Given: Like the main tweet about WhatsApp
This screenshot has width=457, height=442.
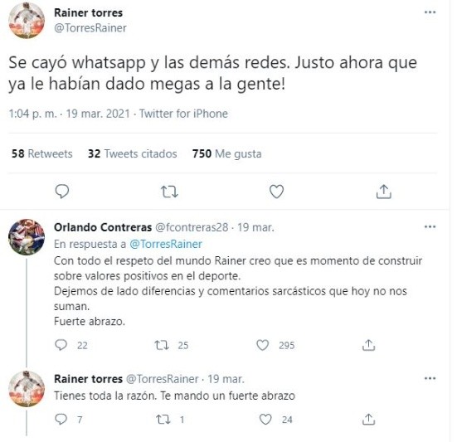Looking at the screenshot, I should pos(276,192).
